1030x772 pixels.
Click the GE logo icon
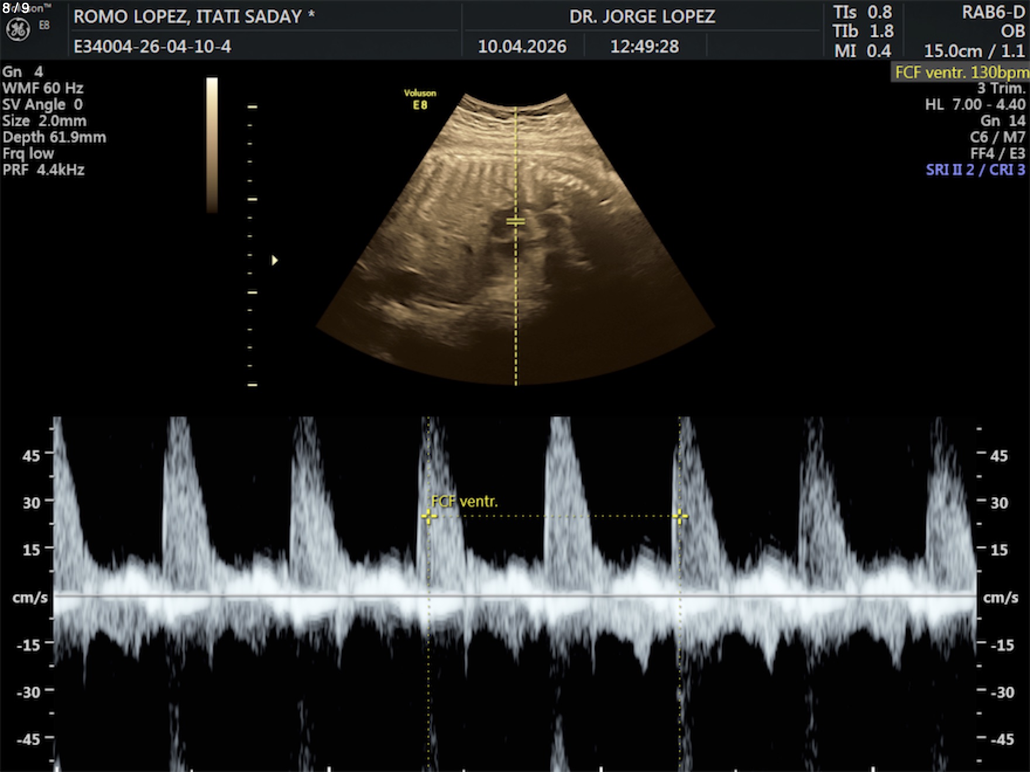pyautogui.click(x=18, y=30)
